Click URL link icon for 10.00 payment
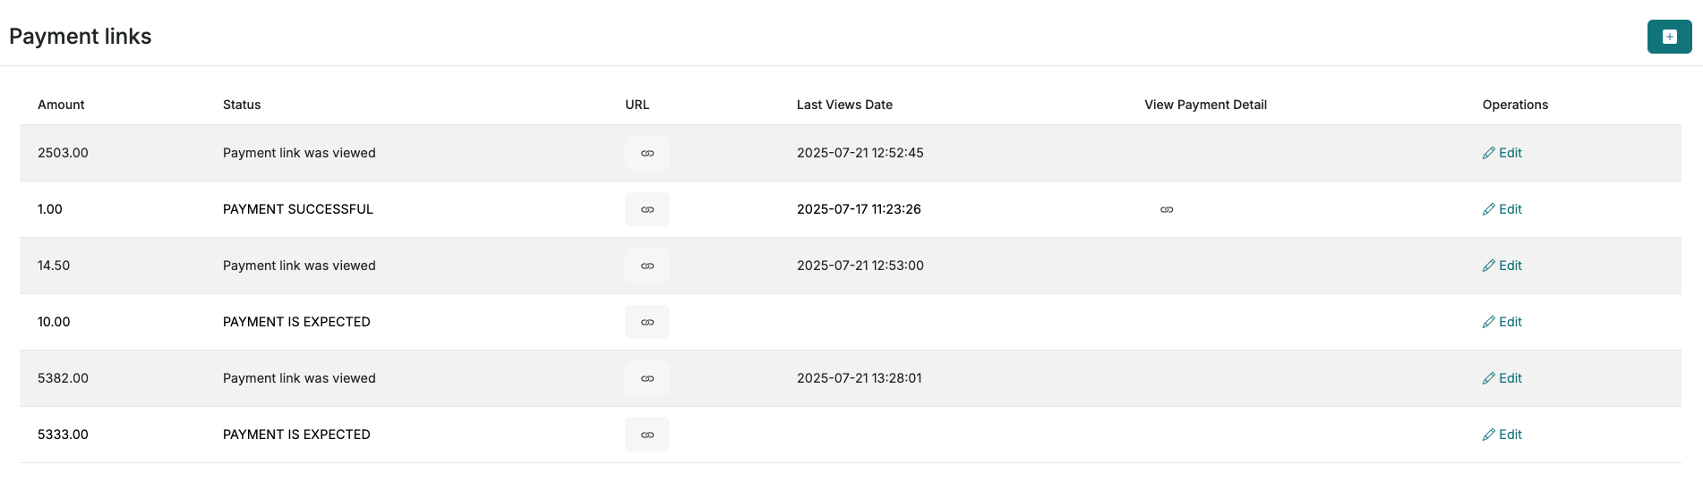This screenshot has width=1703, height=490. 647,322
